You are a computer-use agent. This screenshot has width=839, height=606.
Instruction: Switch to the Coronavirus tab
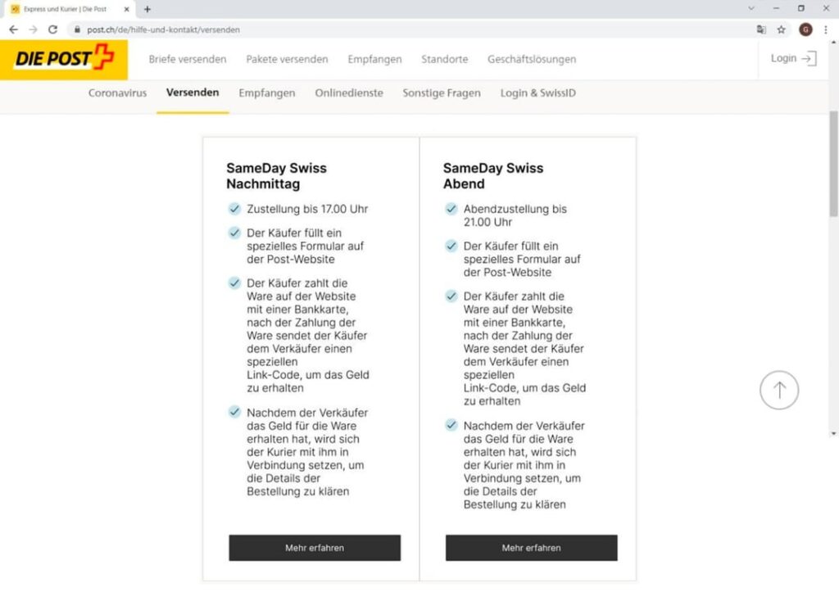point(117,93)
